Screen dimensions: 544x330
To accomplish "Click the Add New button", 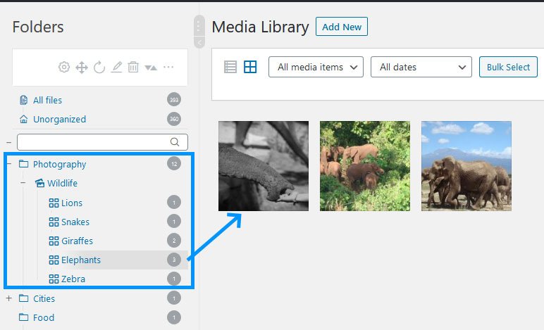I will (342, 27).
